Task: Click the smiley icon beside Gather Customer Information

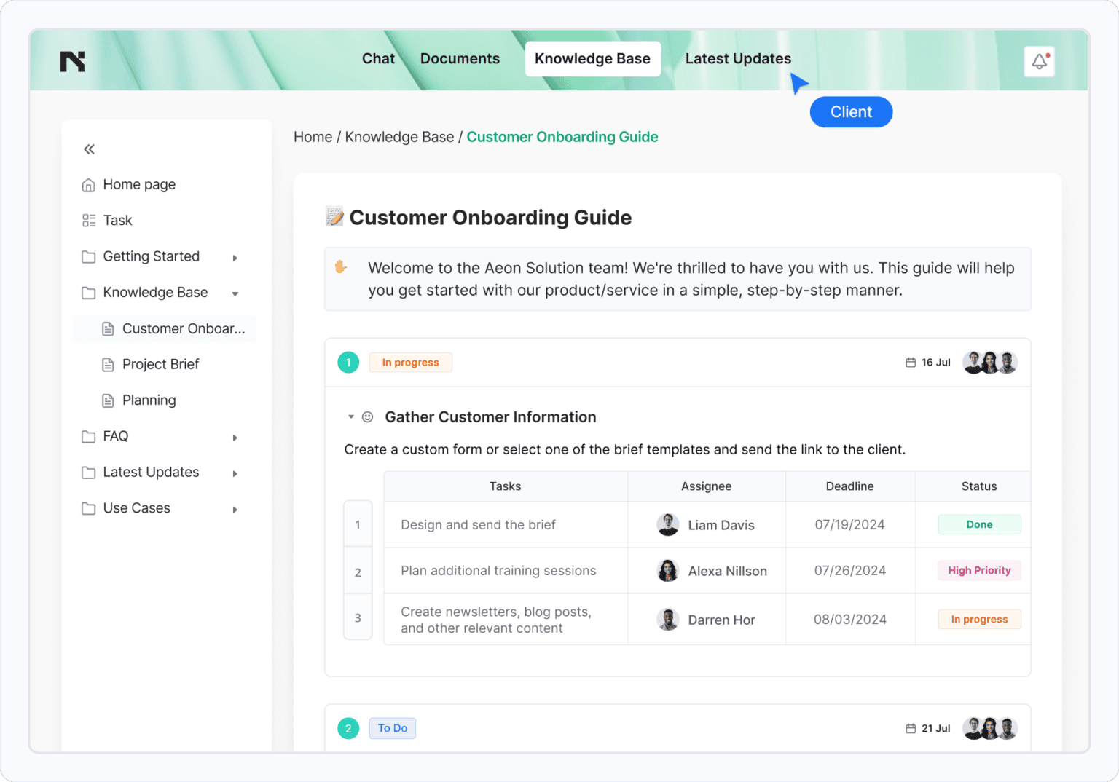Action: [367, 416]
